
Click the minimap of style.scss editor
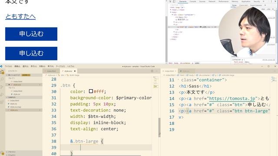(x=156, y=82)
